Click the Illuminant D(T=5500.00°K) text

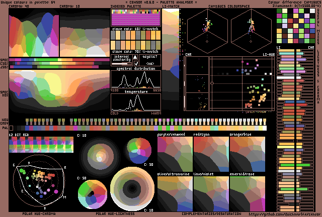point(296,6)
